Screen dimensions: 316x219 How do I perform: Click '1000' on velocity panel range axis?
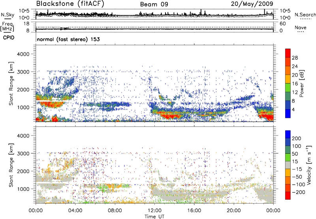(23, 189)
